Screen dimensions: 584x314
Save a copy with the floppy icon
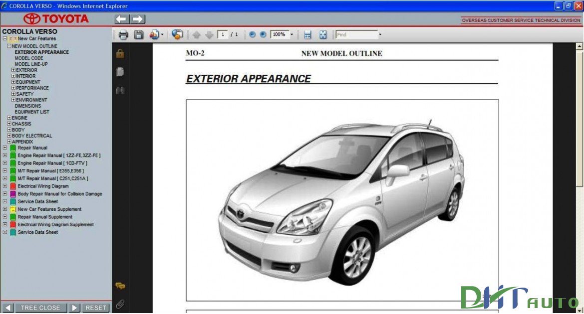click(x=139, y=34)
